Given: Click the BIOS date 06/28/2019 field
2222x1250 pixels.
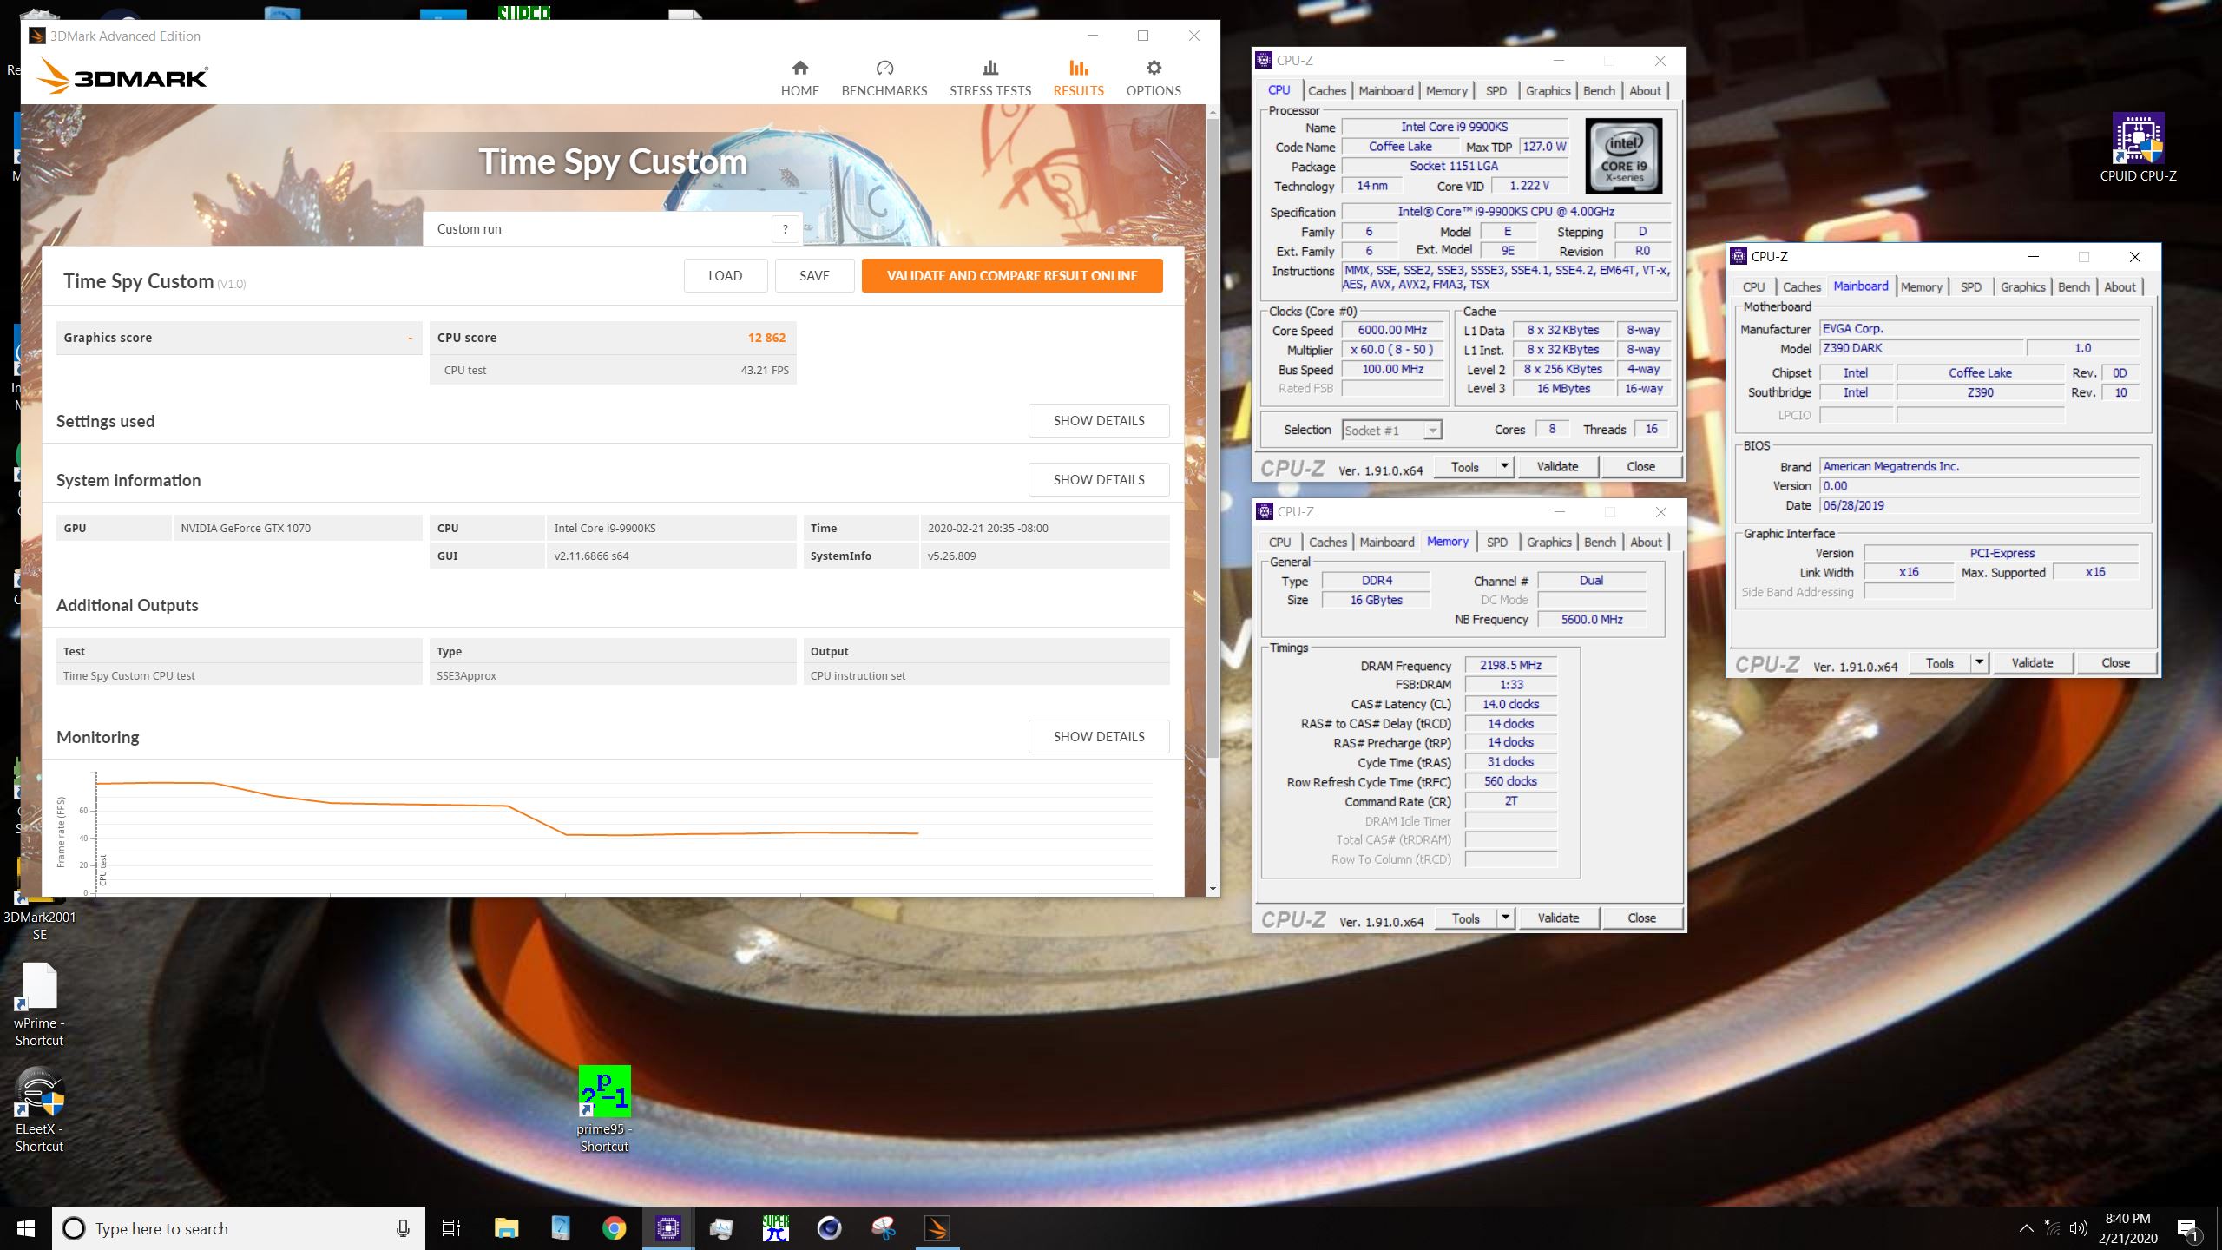Looking at the screenshot, I should (1979, 505).
